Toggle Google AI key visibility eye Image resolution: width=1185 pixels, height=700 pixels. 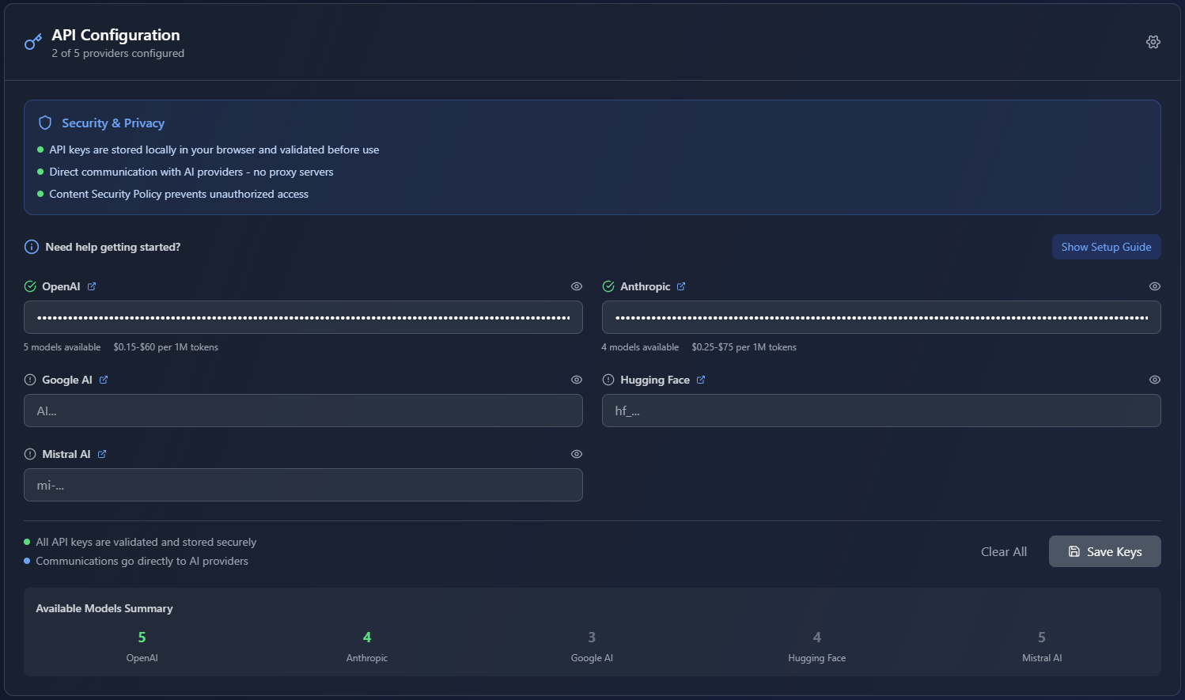point(577,380)
